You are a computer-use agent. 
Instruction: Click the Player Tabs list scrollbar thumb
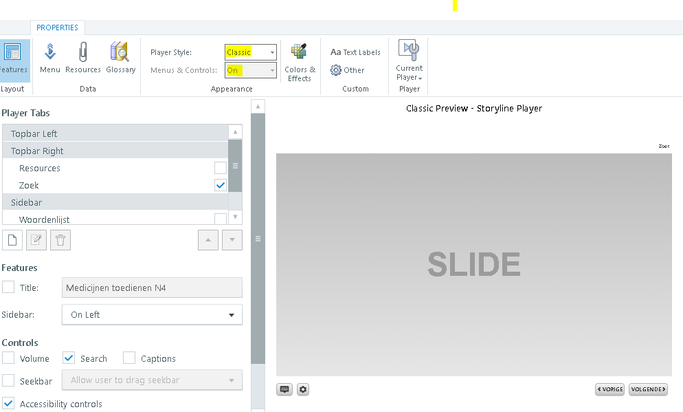pyautogui.click(x=235, y=166)
